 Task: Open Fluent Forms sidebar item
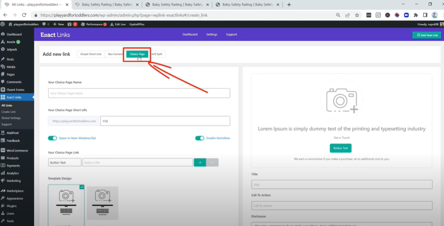(15, 90)
